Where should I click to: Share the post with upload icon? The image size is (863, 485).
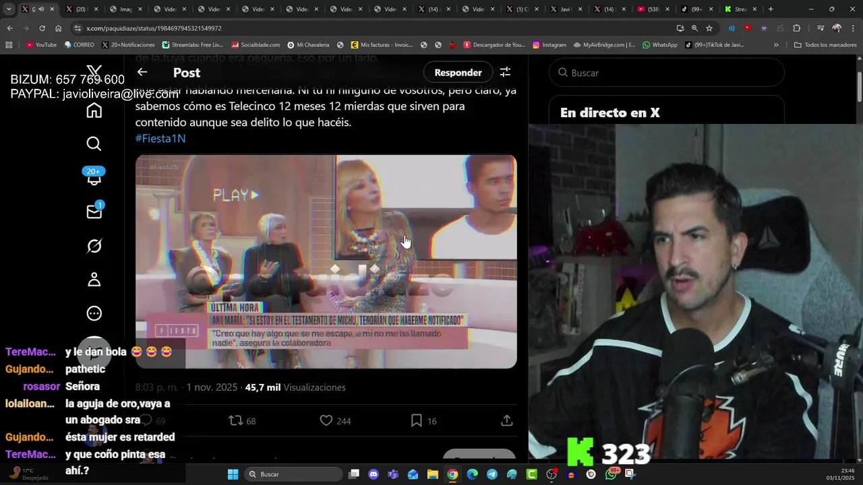click(507, 420)
